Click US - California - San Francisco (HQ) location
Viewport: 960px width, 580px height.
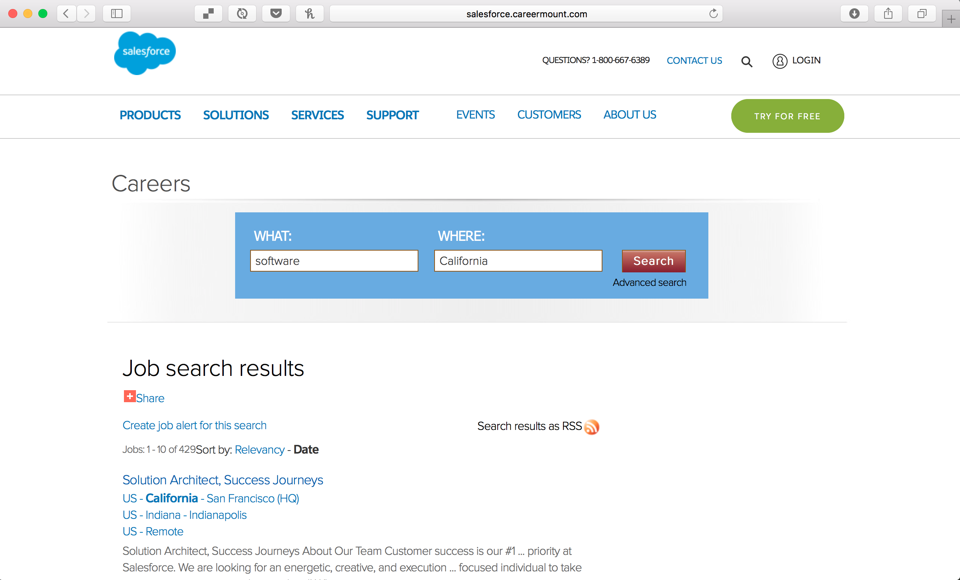click(x=211, y=499)
